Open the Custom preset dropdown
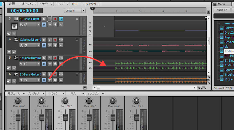234x130 pixels. click(83, 10)
